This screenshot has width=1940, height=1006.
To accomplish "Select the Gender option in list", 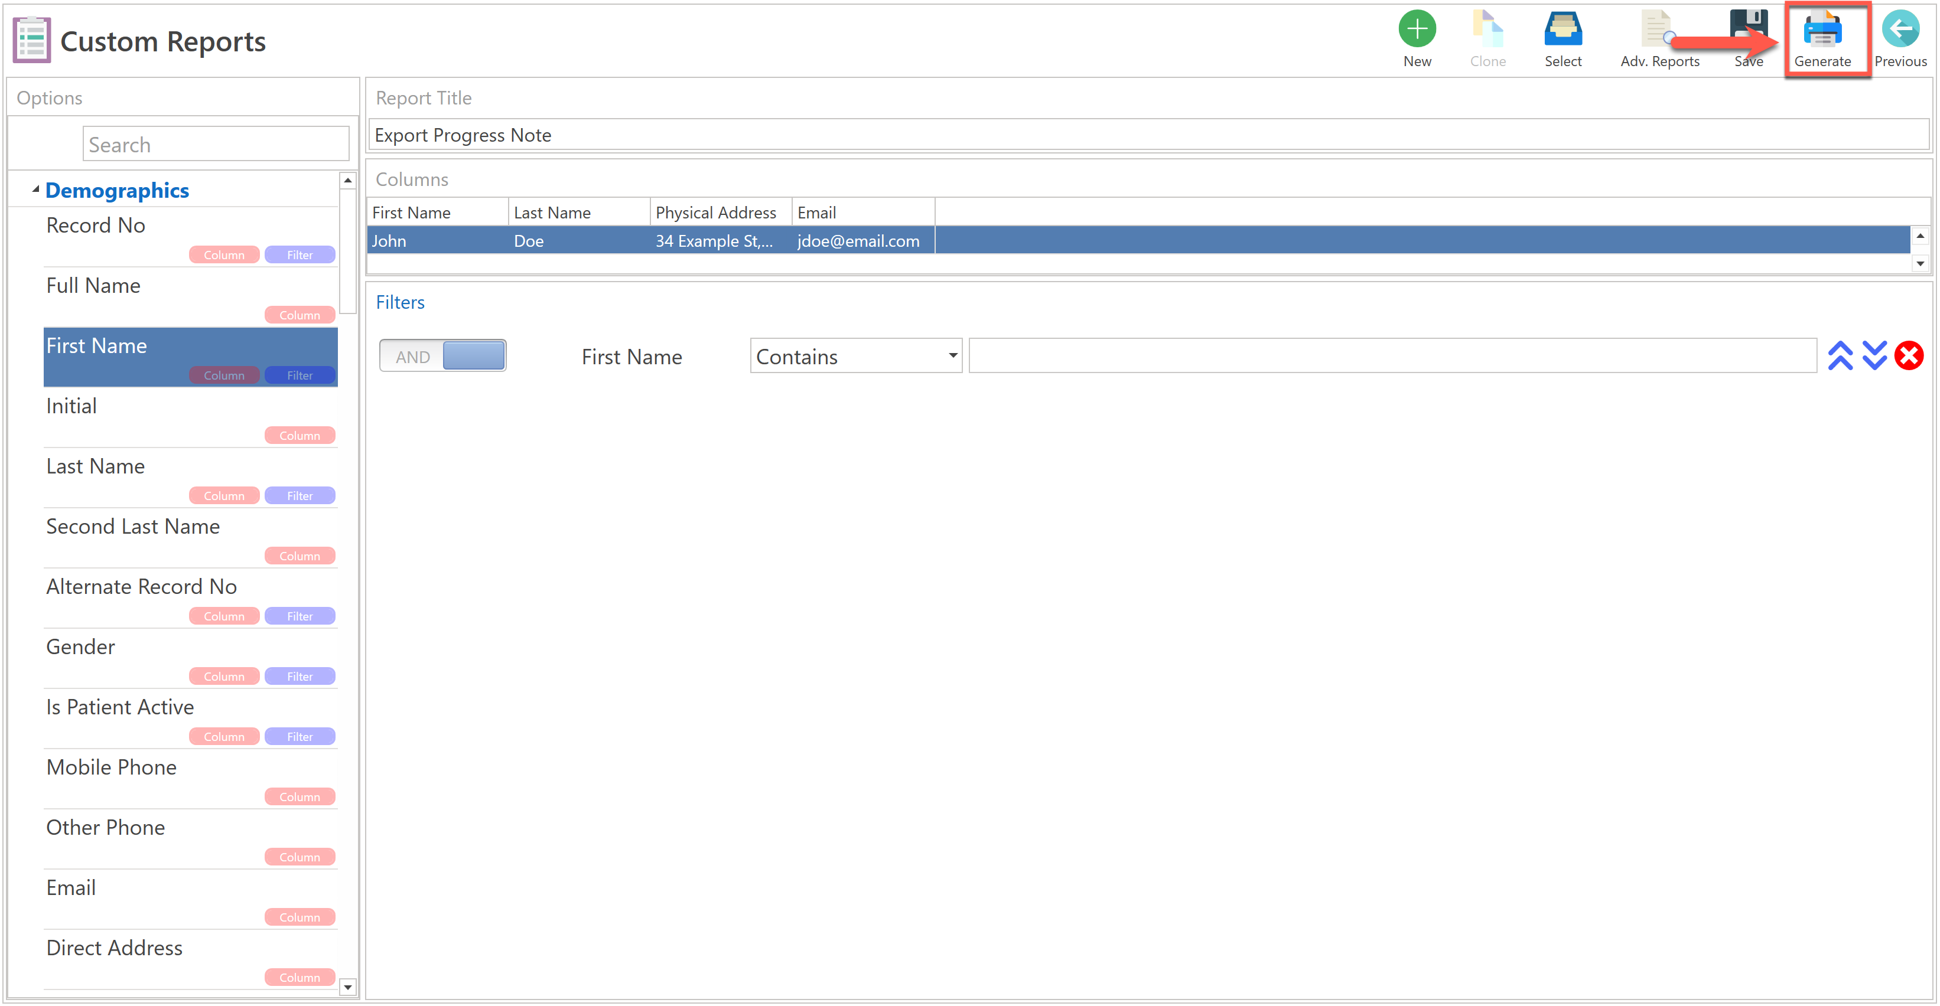I will (80, 646).
